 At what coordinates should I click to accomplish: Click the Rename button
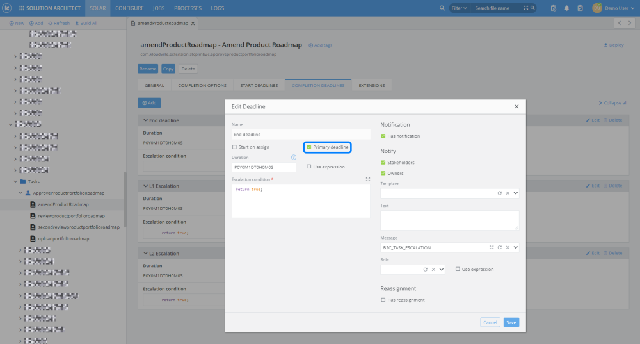[148, 69]
